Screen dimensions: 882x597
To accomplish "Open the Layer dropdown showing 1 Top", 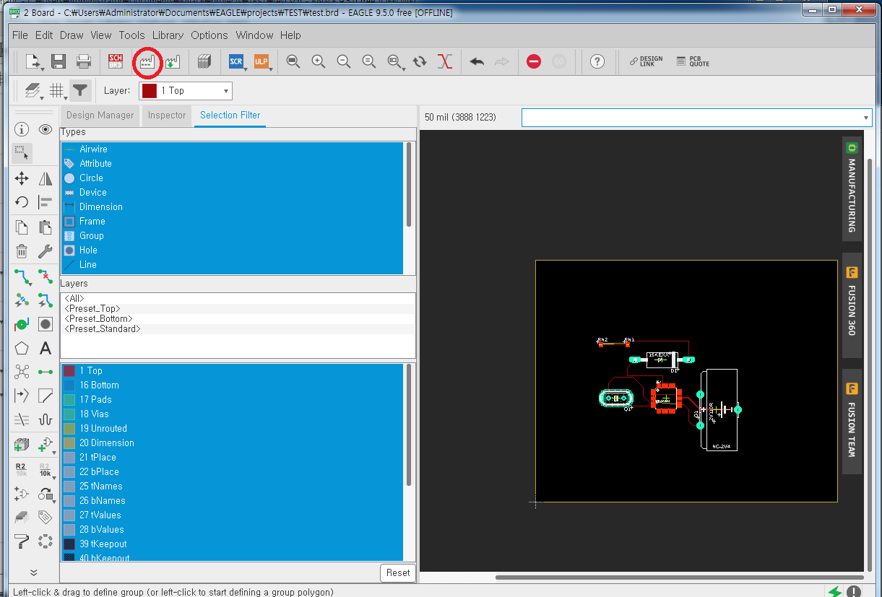I will (186, 90).
